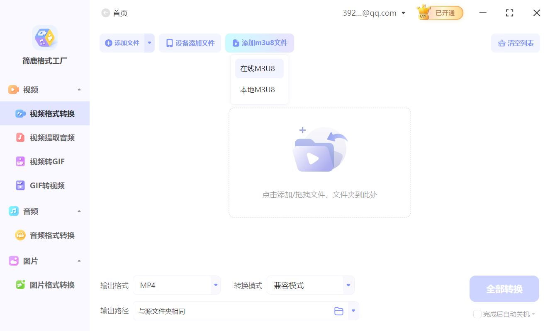The width and height of the screenshot is (550, 331).
Task: Open the GIF转视频 converter
Action: point(45,185)
